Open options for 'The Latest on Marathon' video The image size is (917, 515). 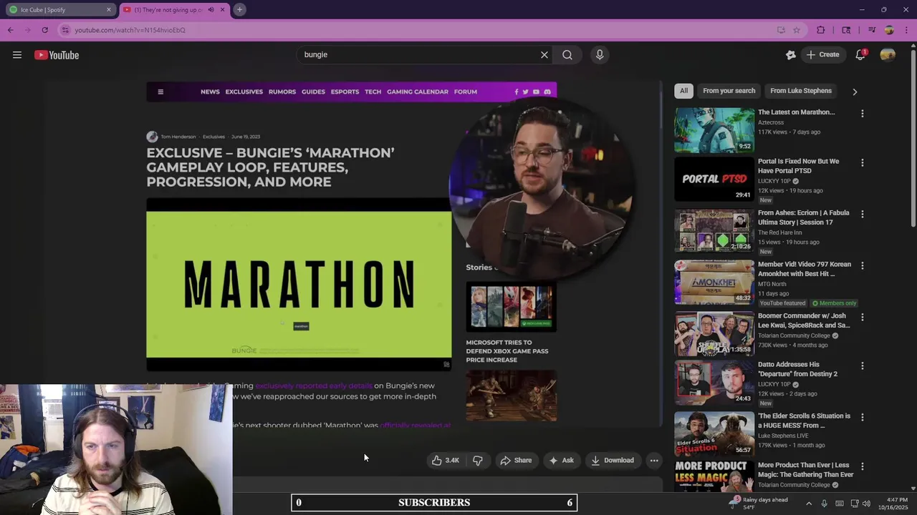tap(863, 114)
